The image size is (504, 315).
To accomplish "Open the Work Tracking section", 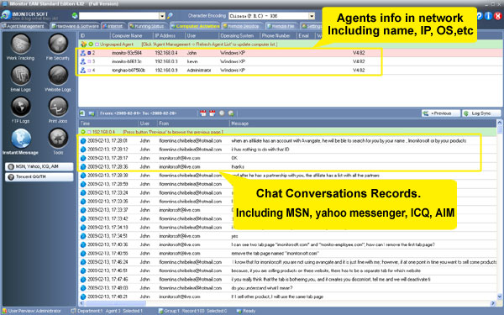I will pyautogui.click(x=20, y=45).
